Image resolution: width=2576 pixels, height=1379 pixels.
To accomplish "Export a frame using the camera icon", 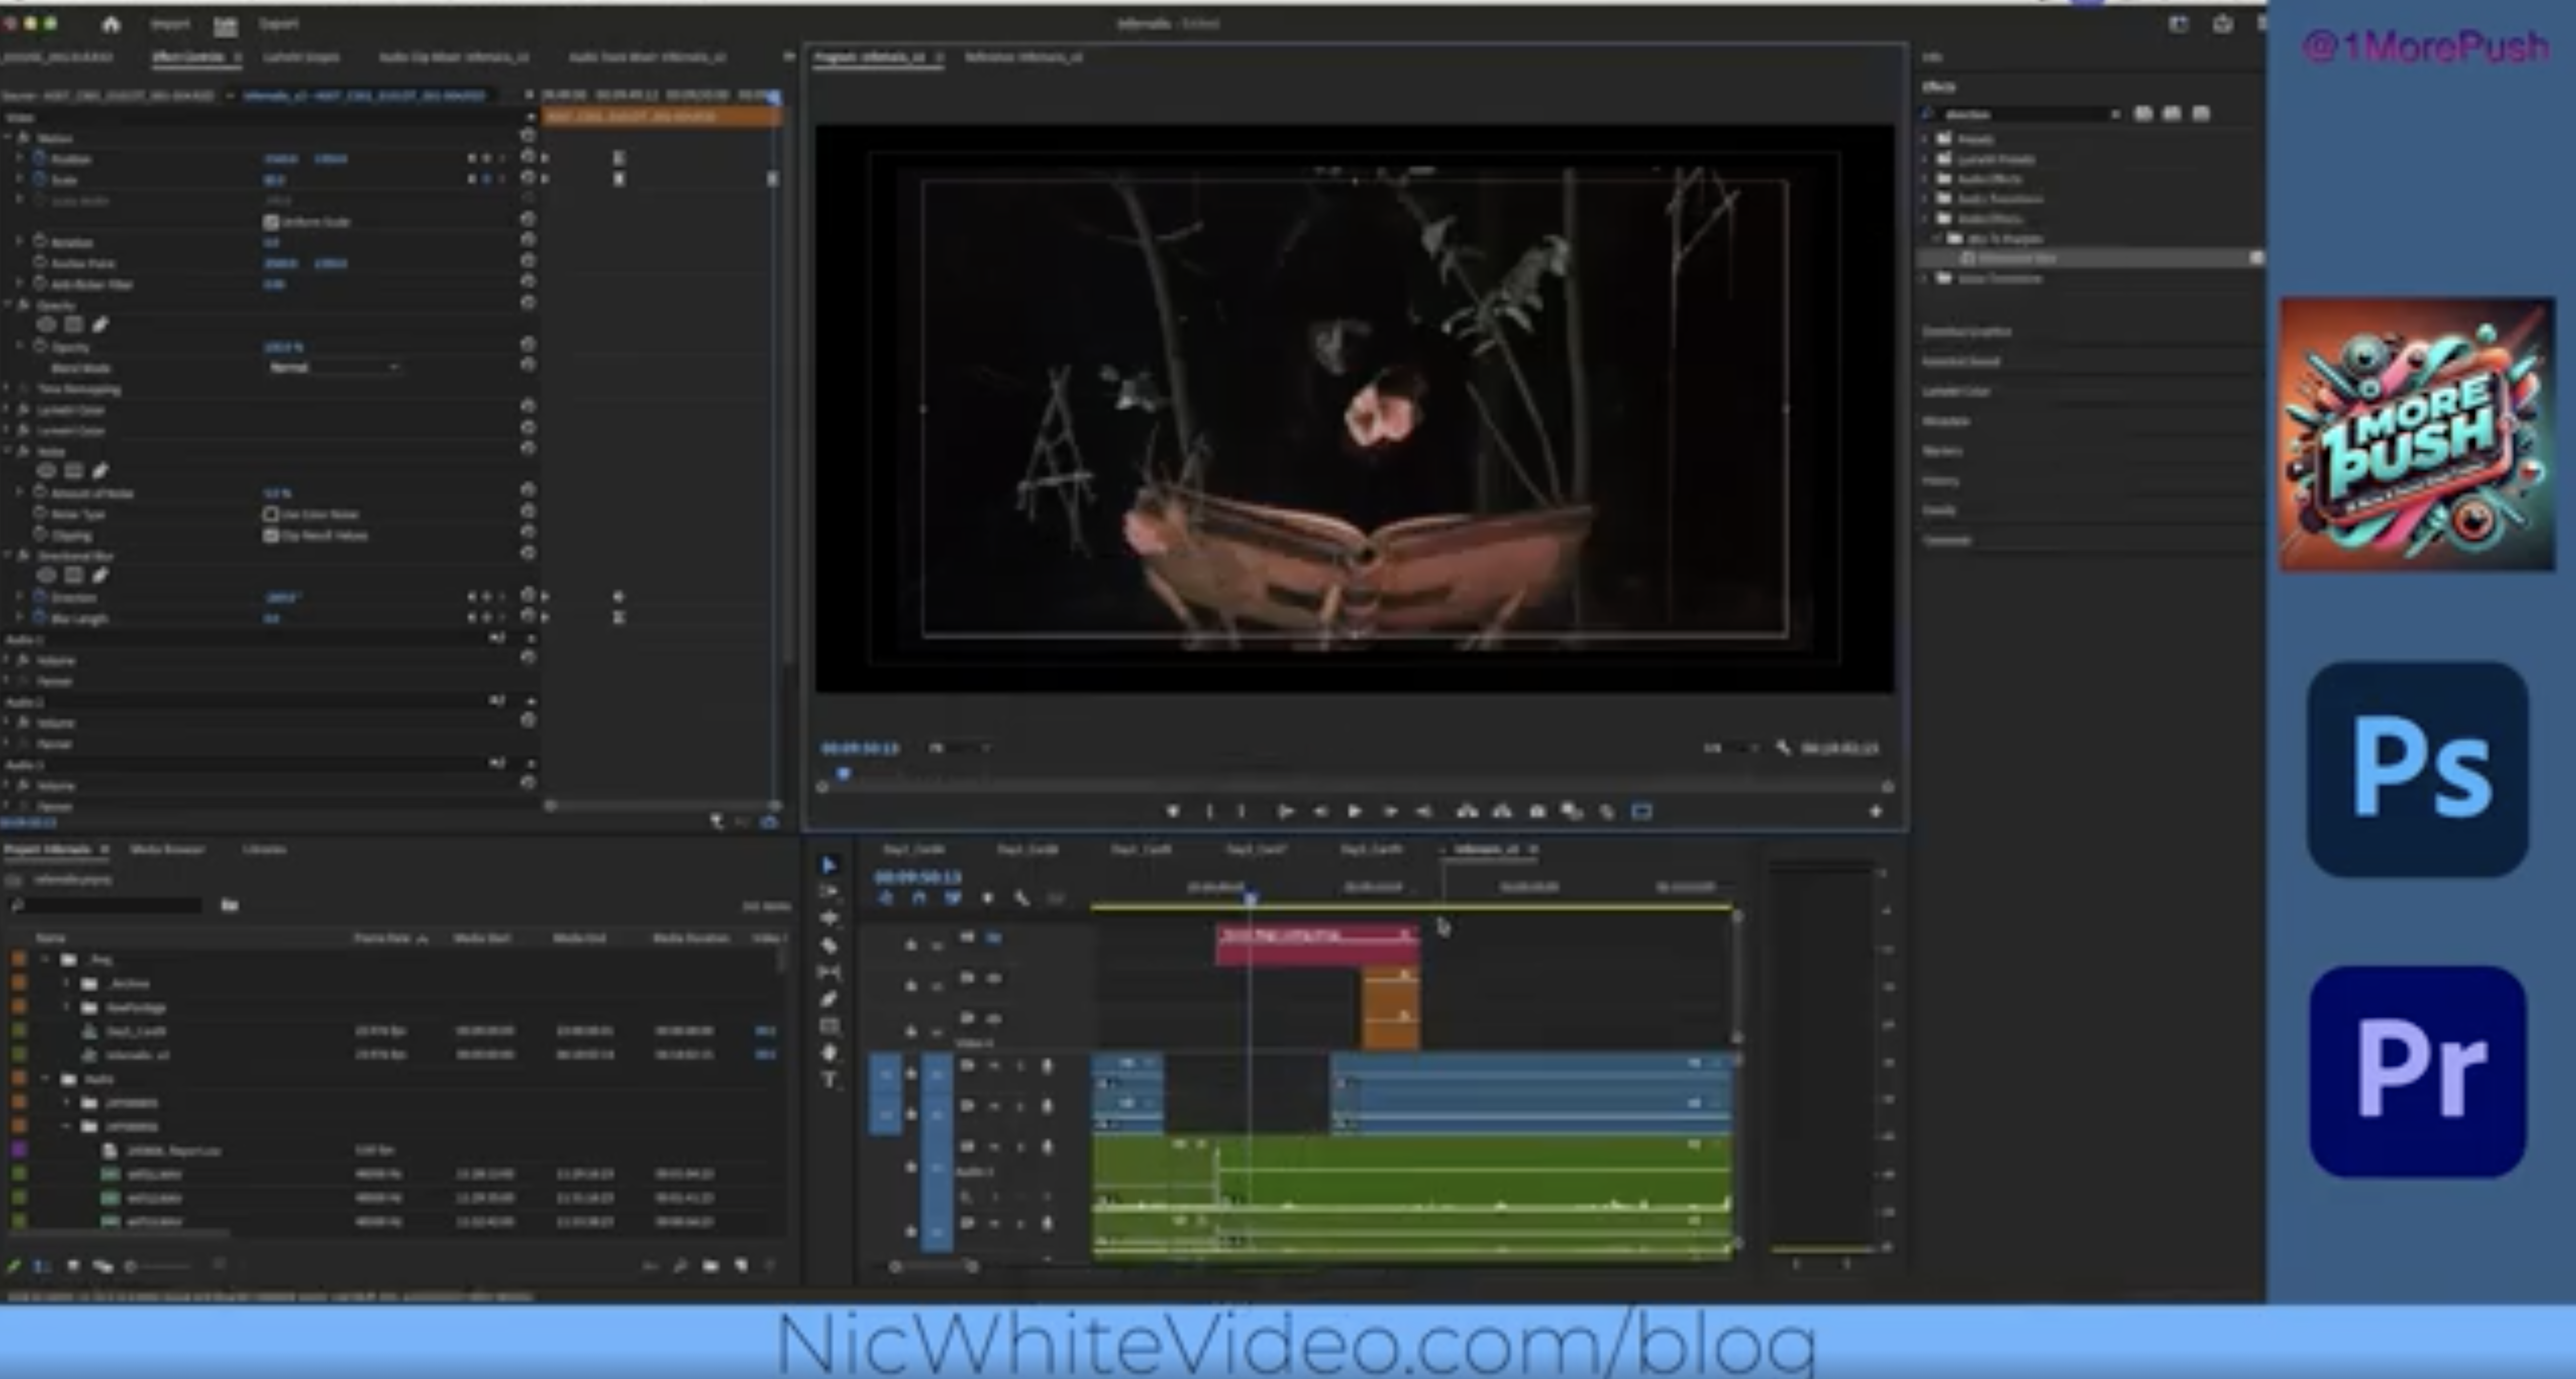I will pos(1538,811).
